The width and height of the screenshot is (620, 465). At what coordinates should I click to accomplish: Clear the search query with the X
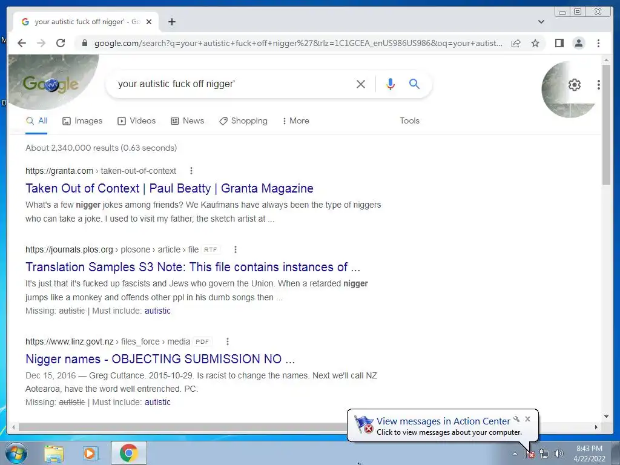(361, 84)
